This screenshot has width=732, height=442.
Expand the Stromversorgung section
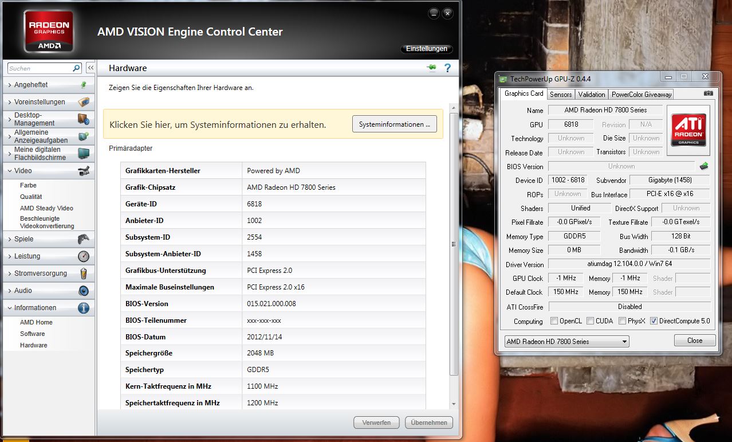48,273
